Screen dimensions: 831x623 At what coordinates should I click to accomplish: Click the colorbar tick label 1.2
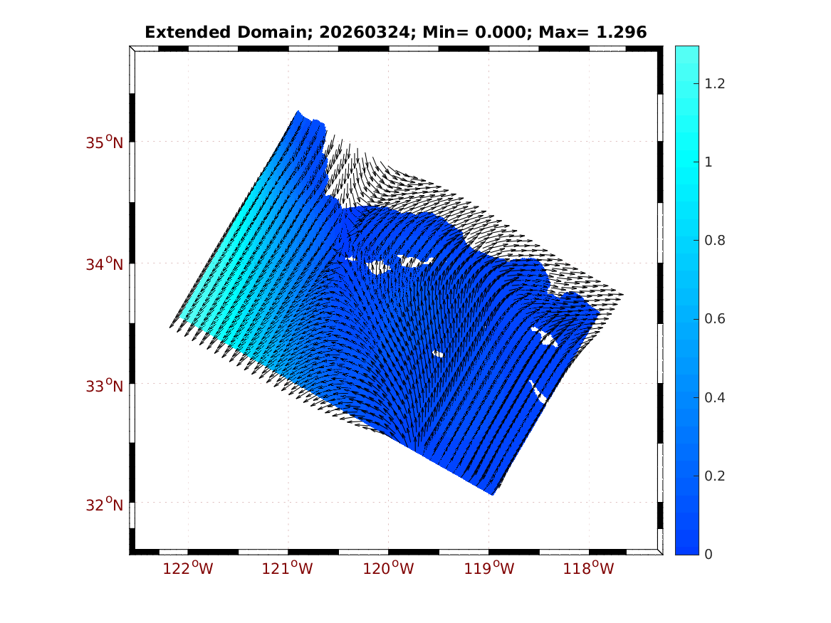[x=715, y=84]
